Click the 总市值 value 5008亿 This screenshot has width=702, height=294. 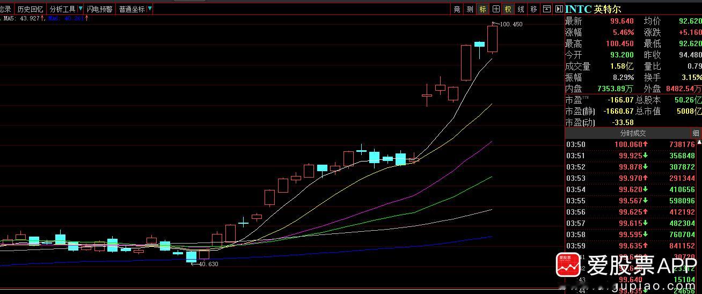tap(690, 111)
